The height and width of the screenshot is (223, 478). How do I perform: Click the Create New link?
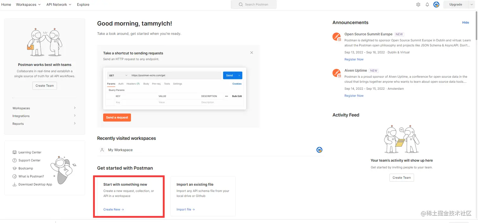113,209
